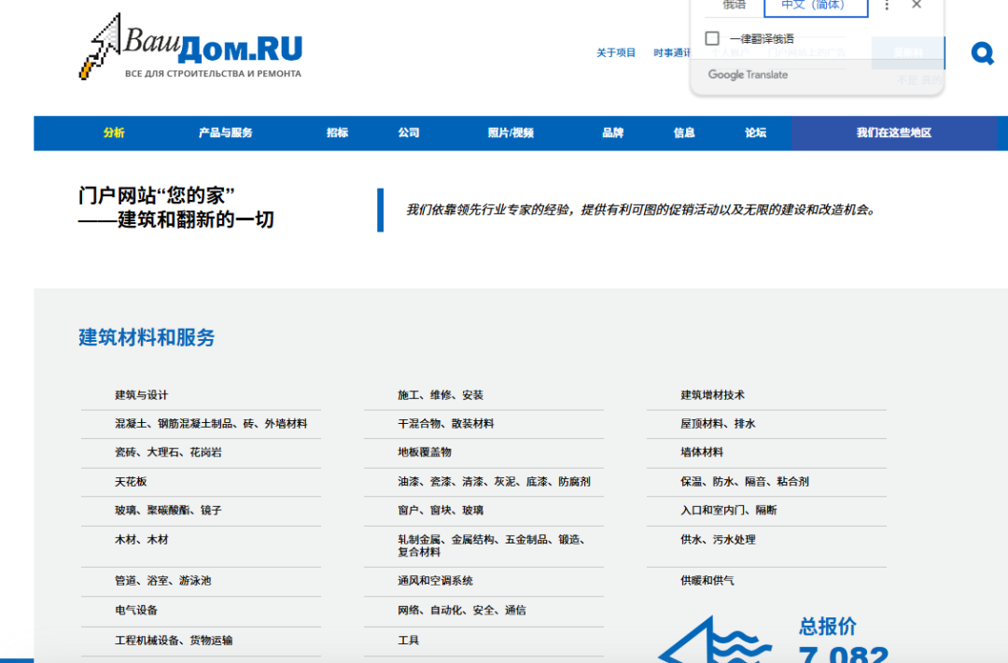Select the 天花板 category
Screen dimensions: 1008x663
[x=132, y=482]
